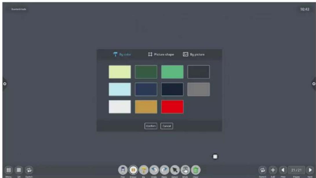Undo the last action
The image size is (316, 178).
tap(154, 170)
